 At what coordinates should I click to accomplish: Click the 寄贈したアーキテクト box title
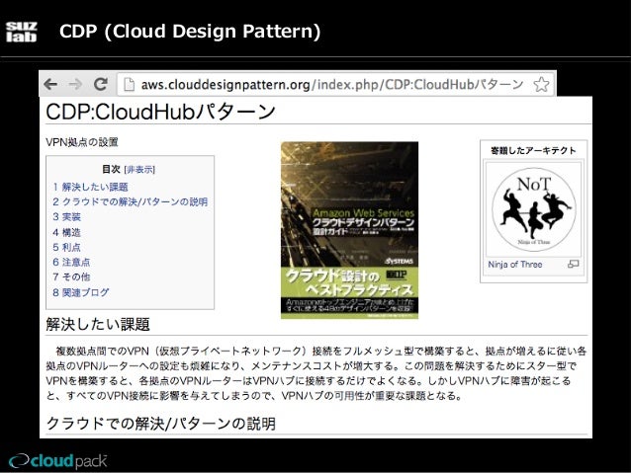[x=534, y=151]
